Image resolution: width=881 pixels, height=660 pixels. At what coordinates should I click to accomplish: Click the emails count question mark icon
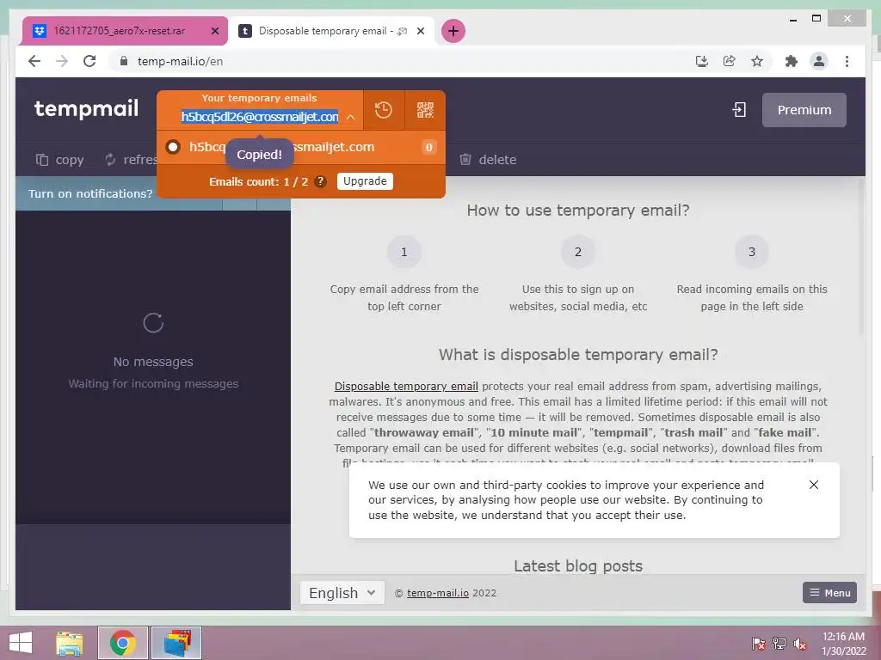click(x=320, y=181)
